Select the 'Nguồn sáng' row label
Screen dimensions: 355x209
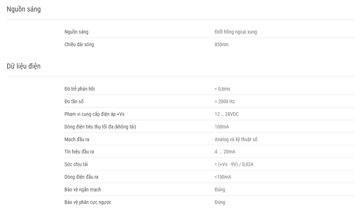(76, 32)
